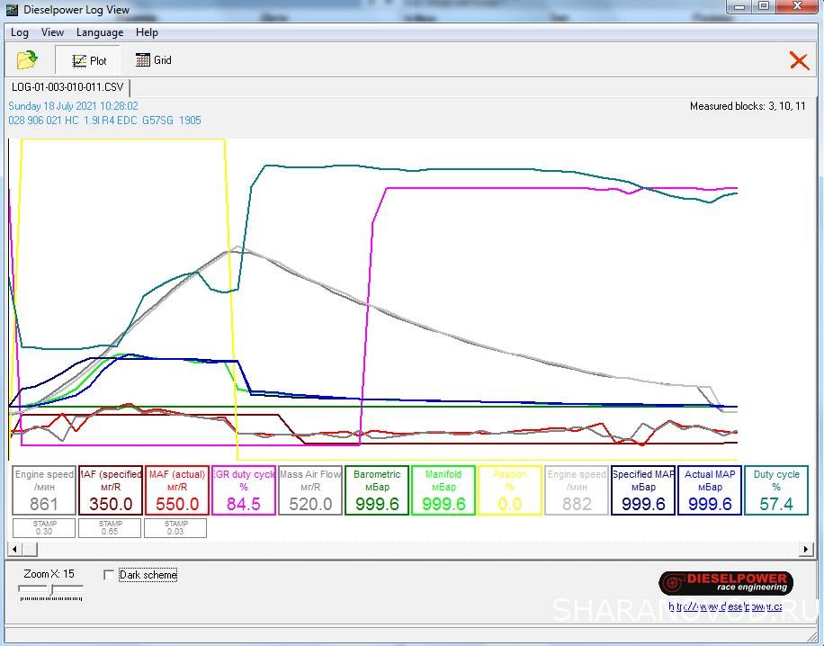Toggle the MAF (actual) channel box
This screenshot has height=646, width=824.
coord(177,490)
